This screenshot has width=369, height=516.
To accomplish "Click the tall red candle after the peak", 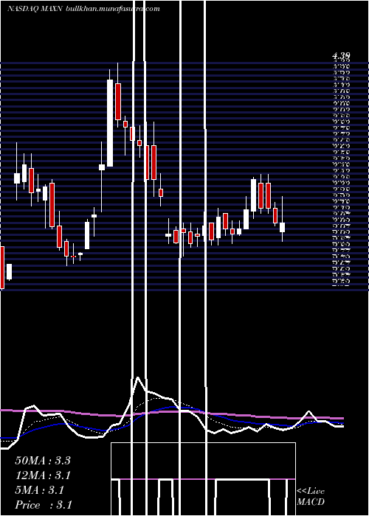I will click(118, 102).
